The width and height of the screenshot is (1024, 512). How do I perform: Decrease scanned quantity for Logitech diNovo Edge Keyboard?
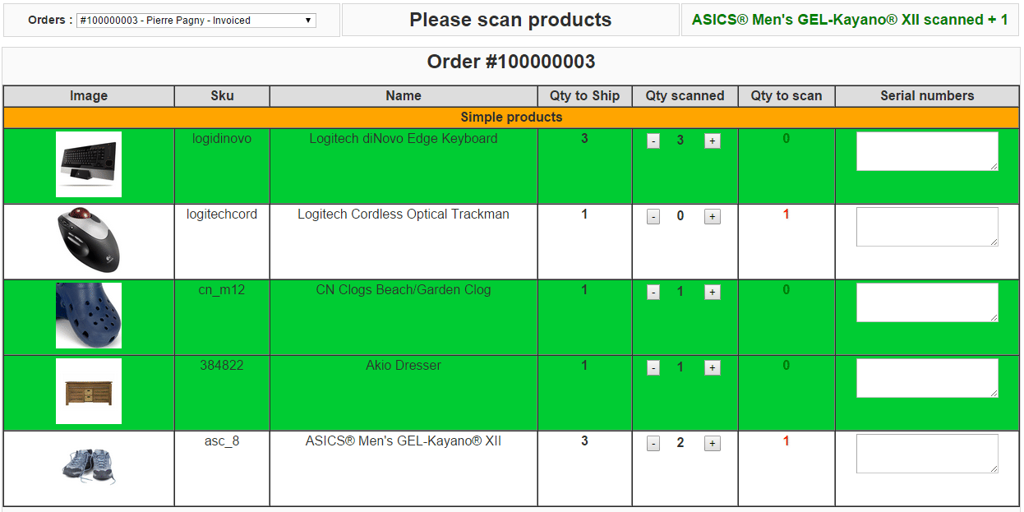coord(653,141)
